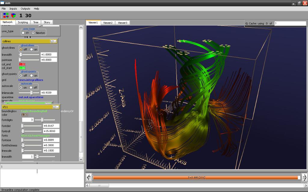Switch to the Scripting tab
This screenshot has height=192, width=308.
[x=23, y=22]
